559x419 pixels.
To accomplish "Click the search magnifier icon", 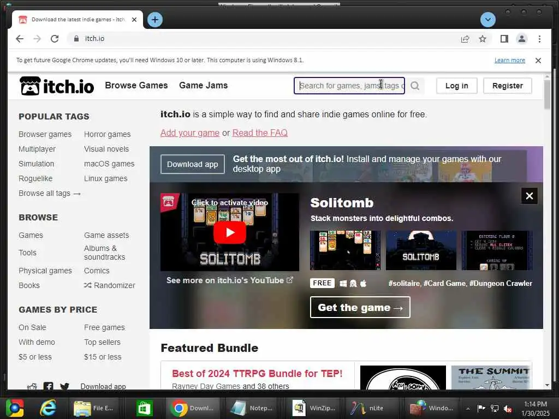I will point(415,86).
